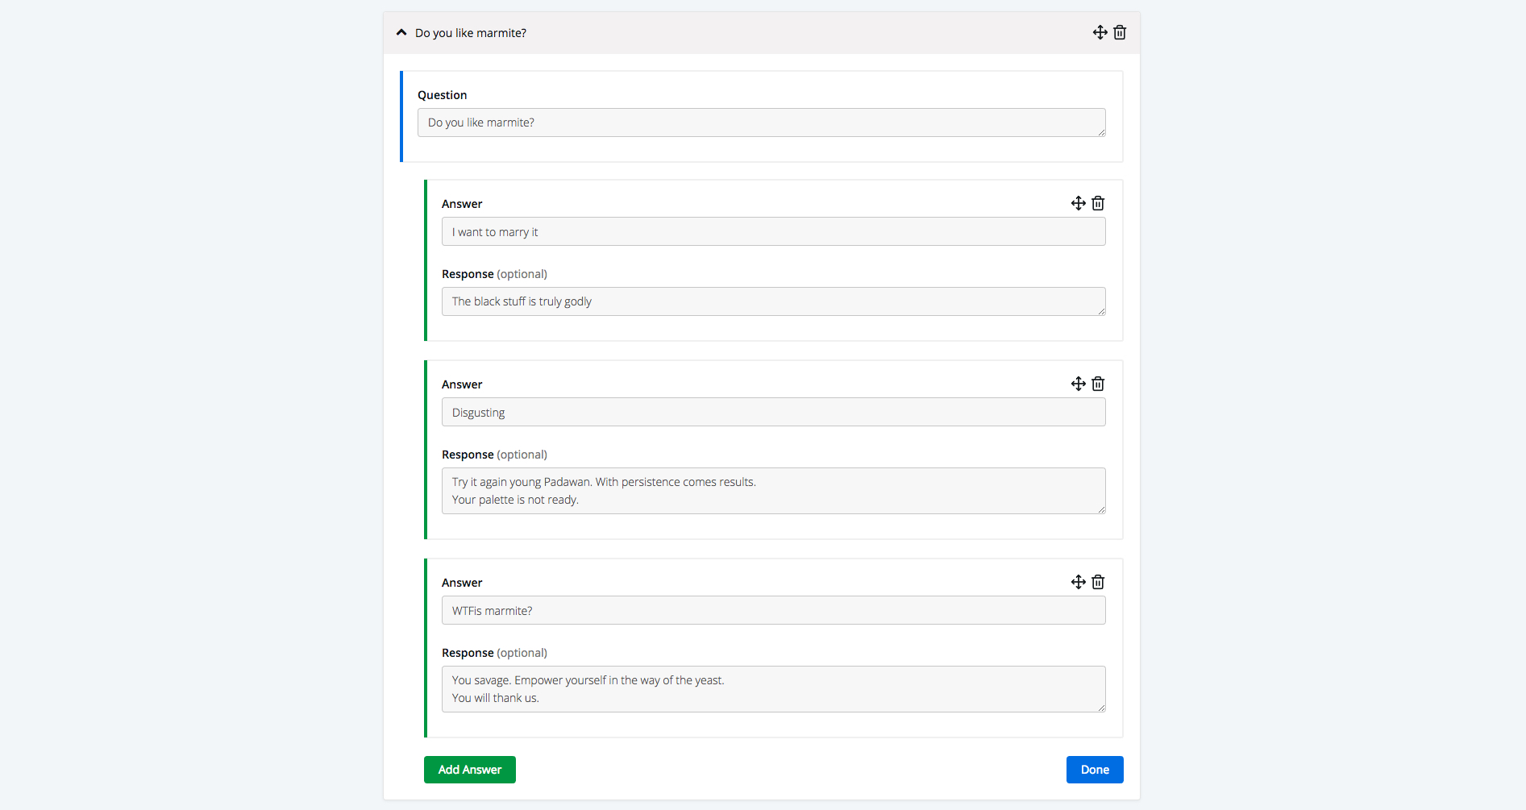Click the resize handle of the Question textarea
The width and height of the screenshot is (1526, 810).
click(1101, 132)
